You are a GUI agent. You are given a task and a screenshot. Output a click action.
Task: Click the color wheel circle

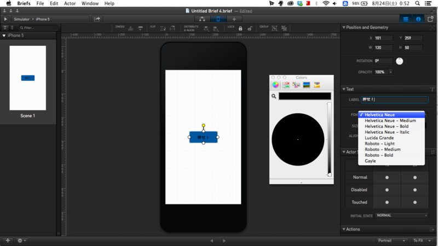pyautogui.click(x=298, y=139)
